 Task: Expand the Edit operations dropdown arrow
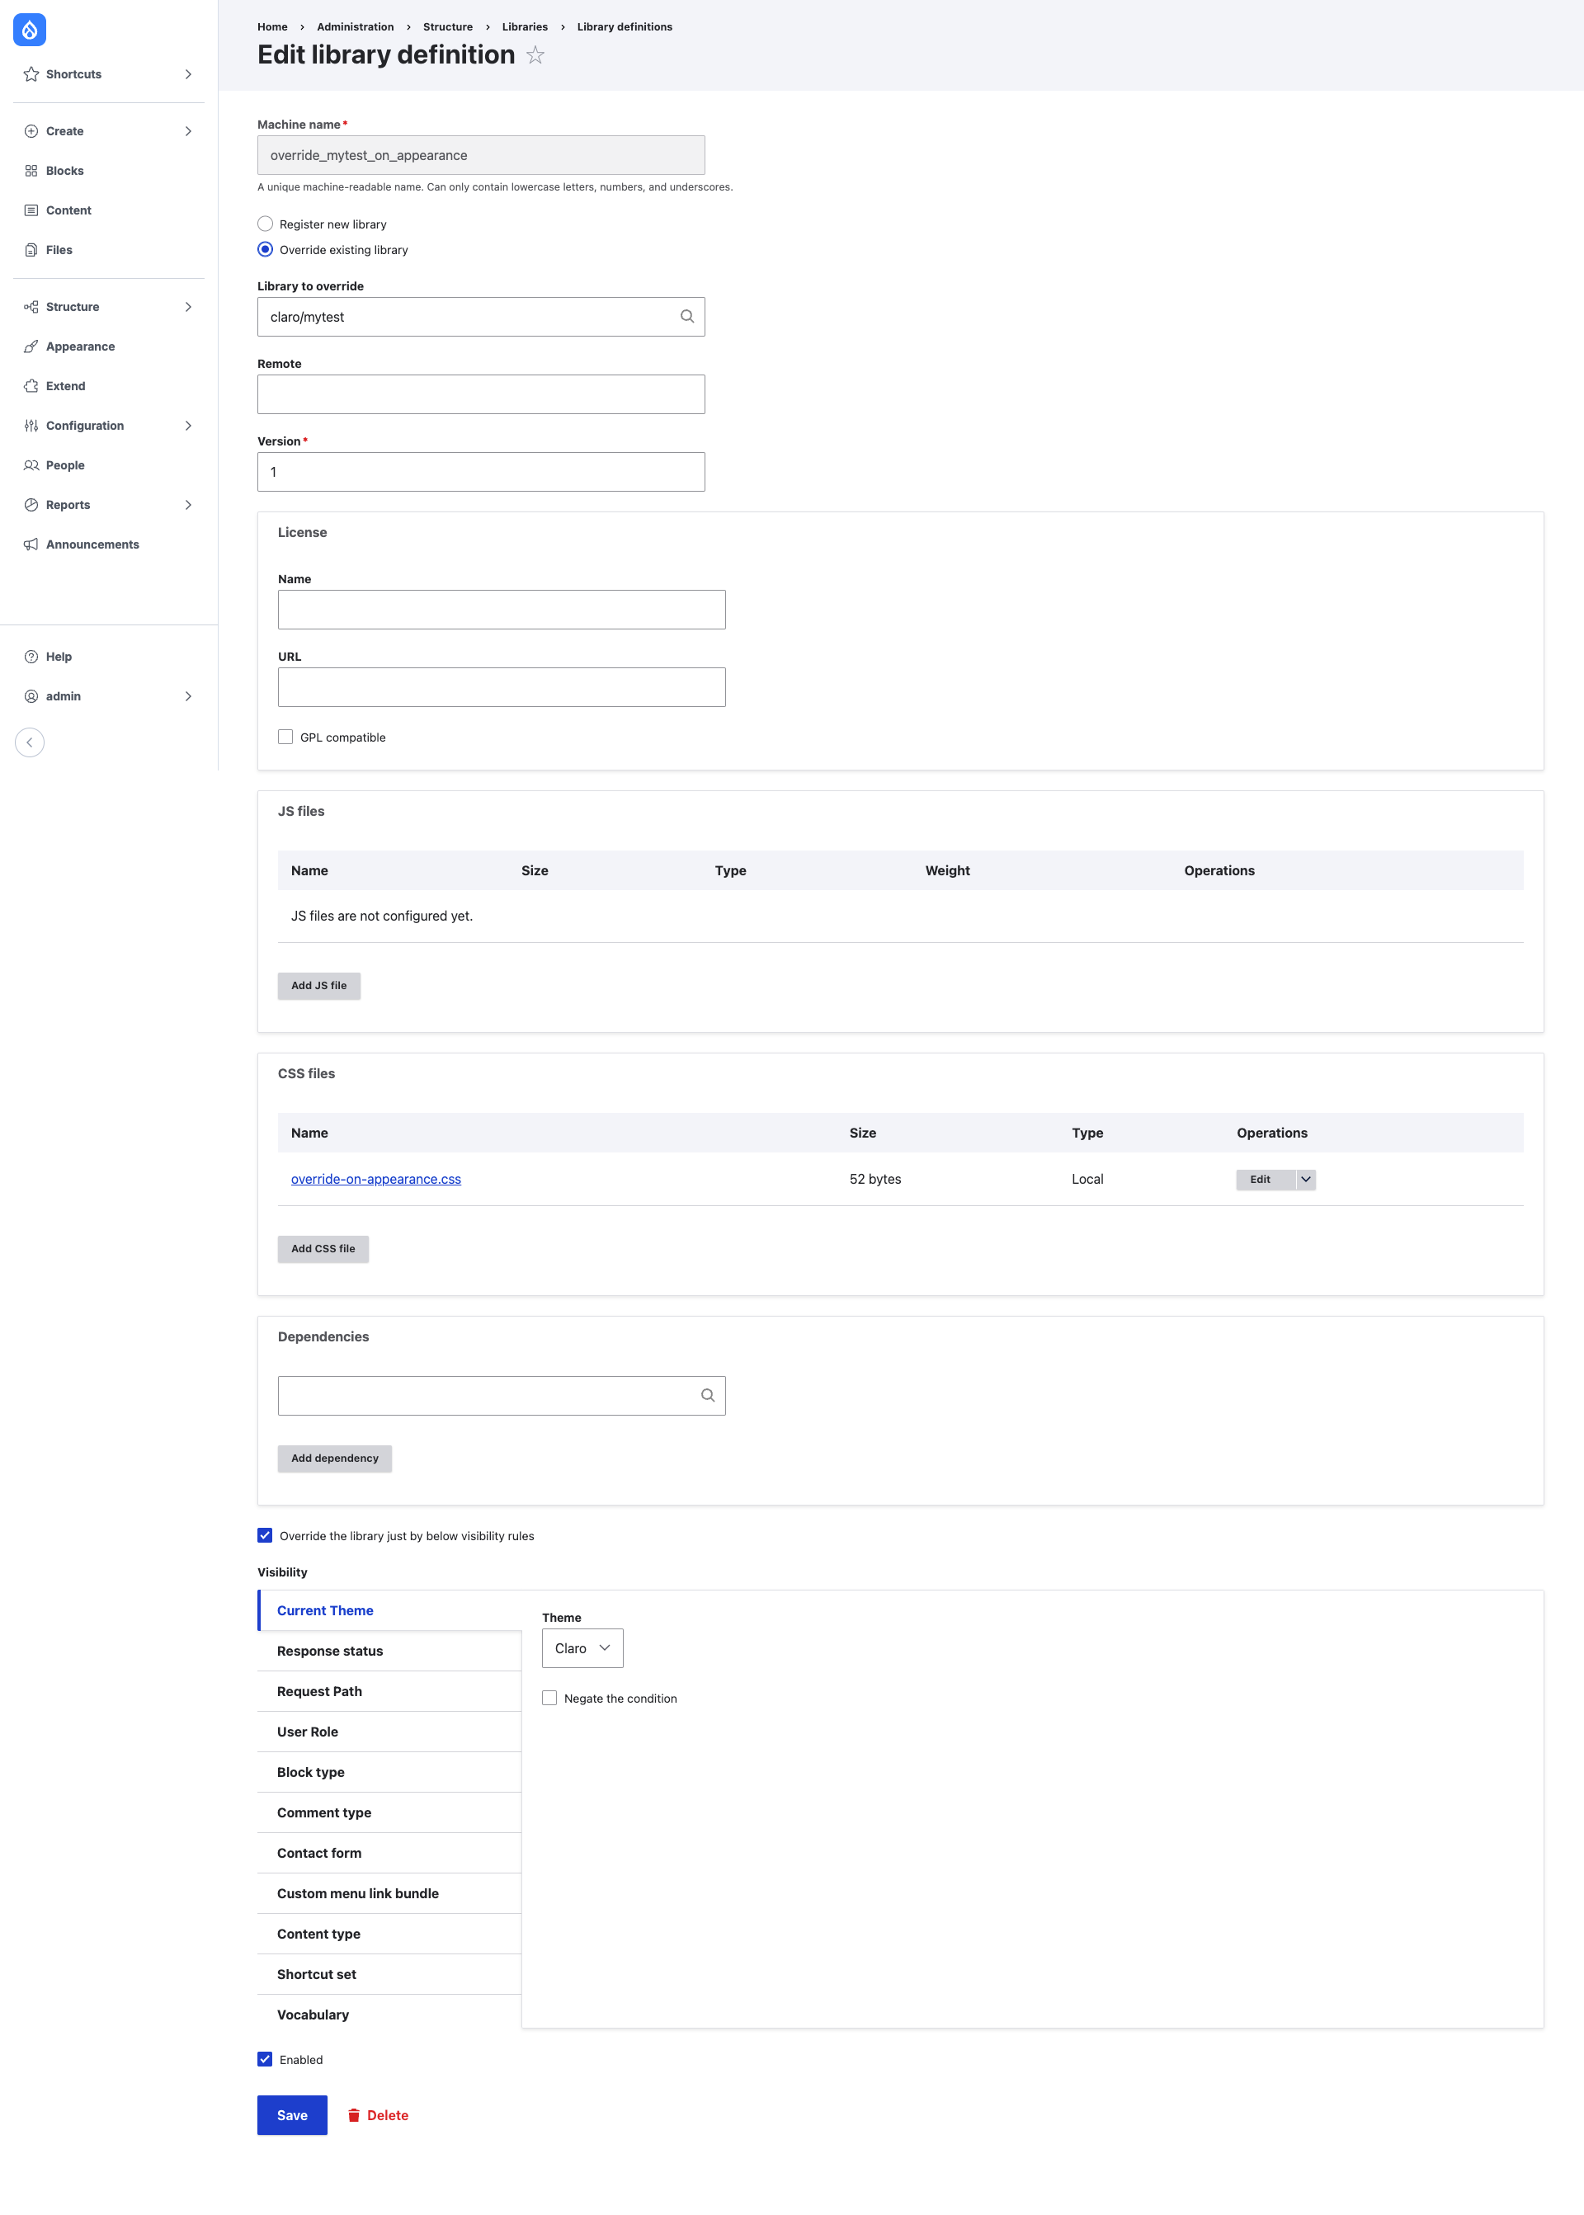[x=1305, y=1179]
